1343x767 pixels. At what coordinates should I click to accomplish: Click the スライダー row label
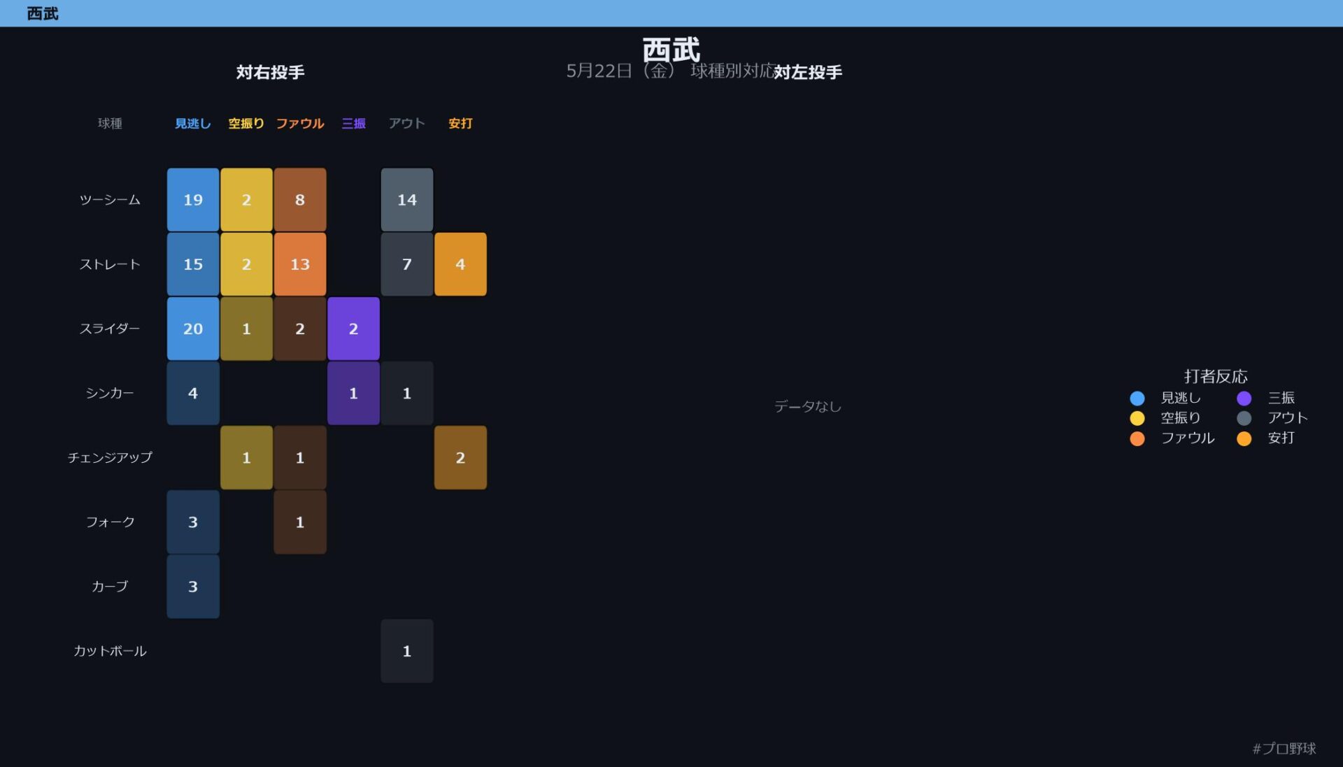[110, 329]
